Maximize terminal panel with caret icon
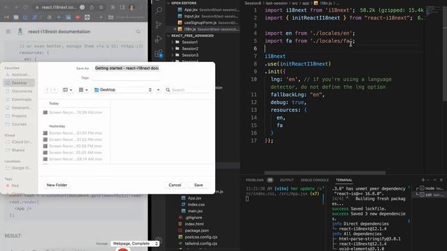The width and height of the screenshot is (447, 251). pyautogui.click(x=434, y=180)
